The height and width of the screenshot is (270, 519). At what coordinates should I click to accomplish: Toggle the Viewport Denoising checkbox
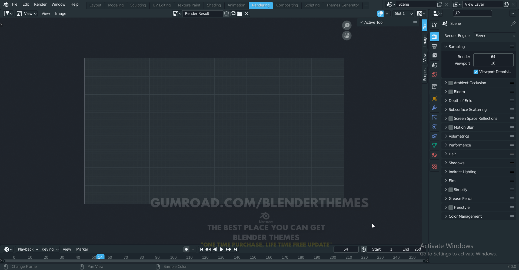tap(476, 72)
